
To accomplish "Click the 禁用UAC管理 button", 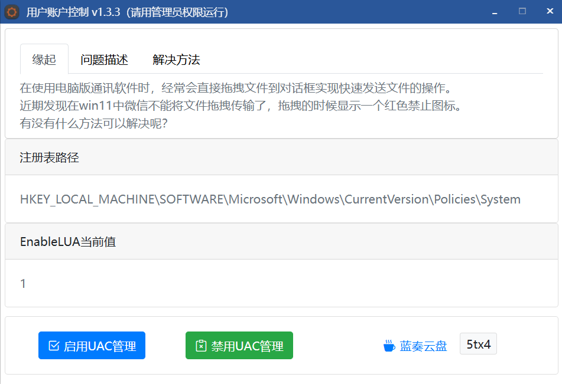I will [239, 345].
